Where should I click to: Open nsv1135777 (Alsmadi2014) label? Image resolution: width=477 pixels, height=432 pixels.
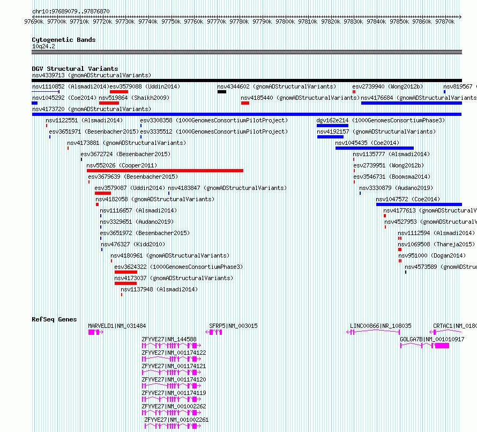(391, 154)
